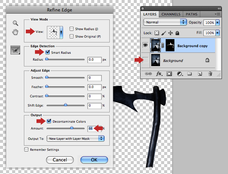Switch to Layers tab
Image resolution: width=228 pixels, height=174 pixels.
pyautogui.click(x=150, y=14)
